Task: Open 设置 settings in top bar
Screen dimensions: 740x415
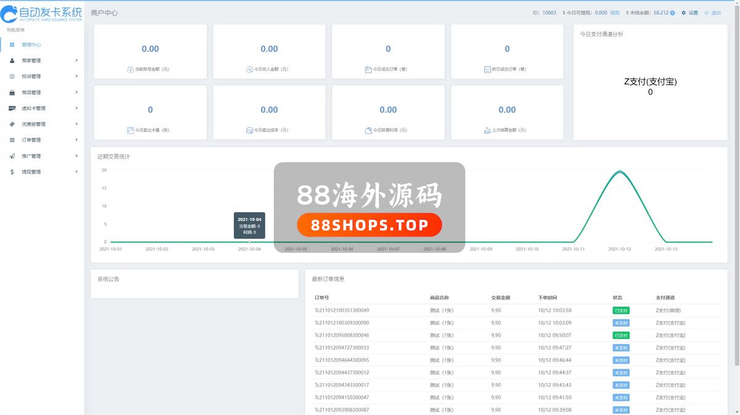Action: (x=690, y=13)
